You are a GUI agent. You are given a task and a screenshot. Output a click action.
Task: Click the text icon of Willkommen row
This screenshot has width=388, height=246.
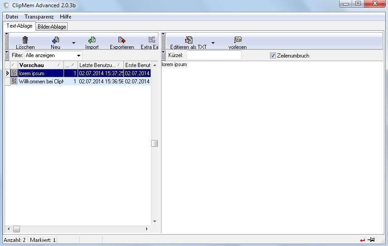tap(14, 81)
